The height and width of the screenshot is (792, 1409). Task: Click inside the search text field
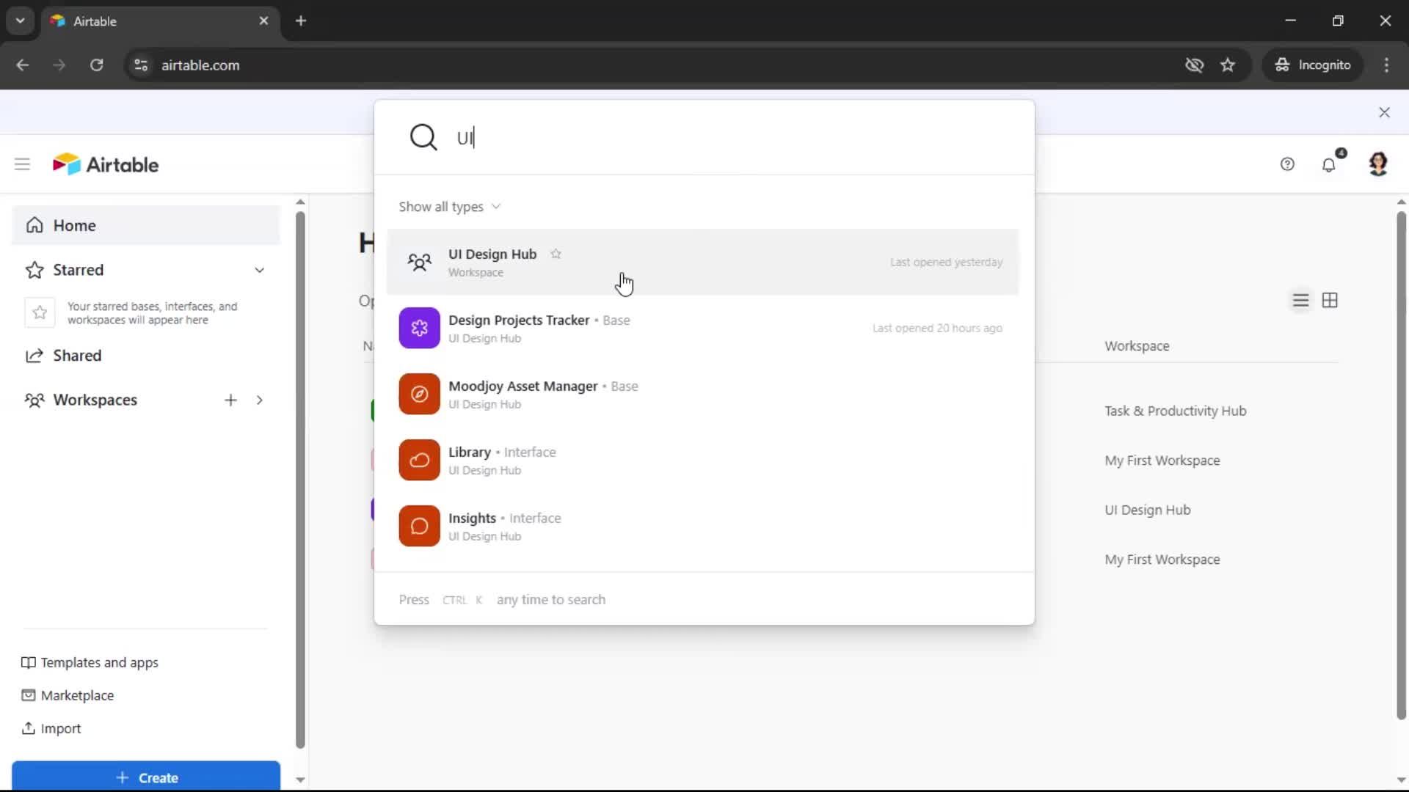point(734,138)
